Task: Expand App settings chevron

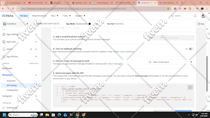Action: coord(36,34)
